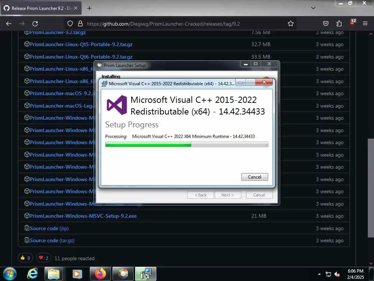Open the network tray icon
This screenshot has width=374, height=281.
click(328, 274)
